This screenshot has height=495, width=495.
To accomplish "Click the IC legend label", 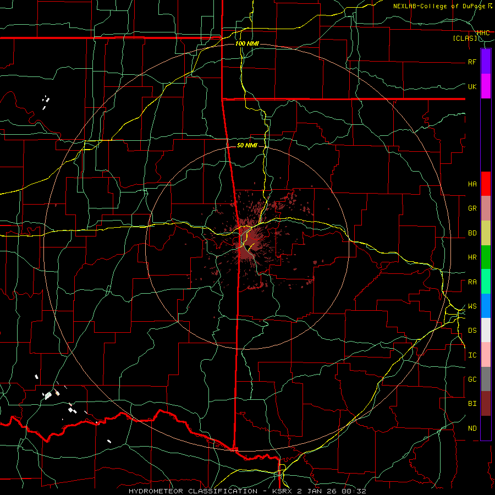I will [472, 355].
